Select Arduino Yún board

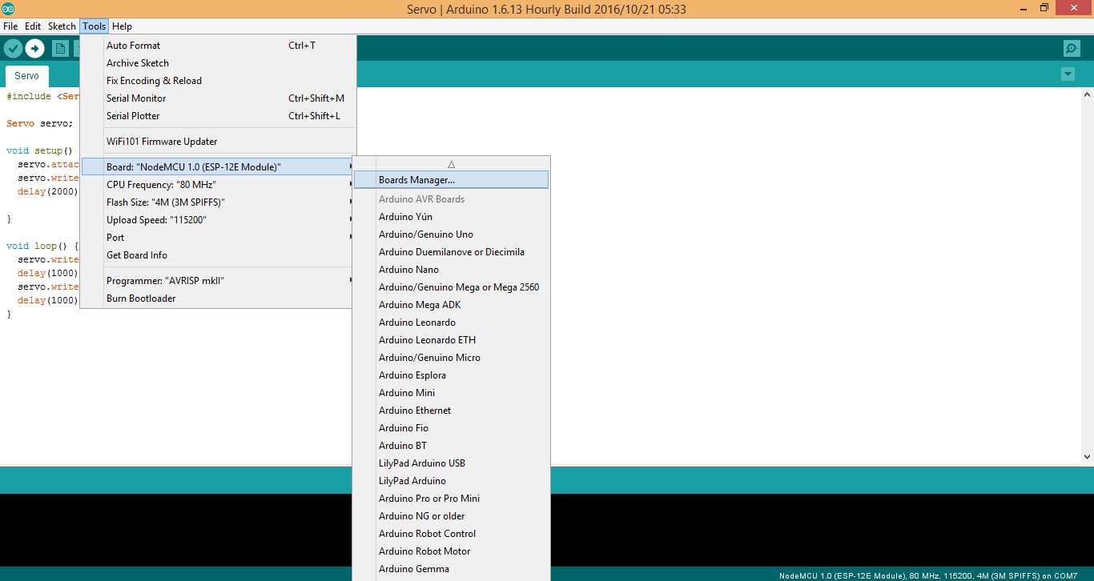click(x=451, y=217)
